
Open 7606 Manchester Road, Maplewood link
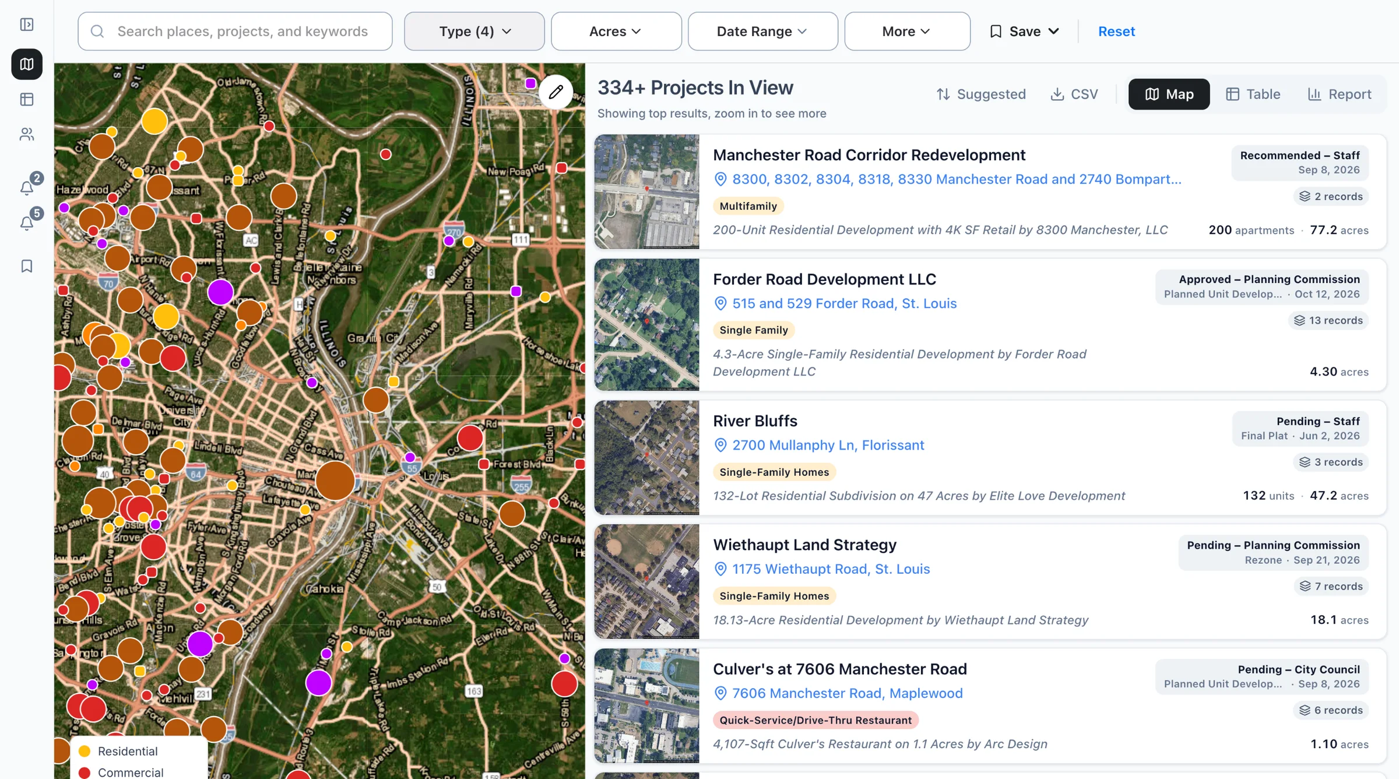click(x=847, y=693)
